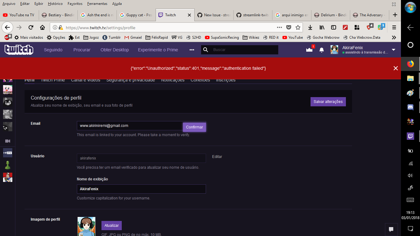This screenshot has width=420, height=236.
Task: Click the ellipsis in the Twitch navigation bar
Action: click(192, 49)
